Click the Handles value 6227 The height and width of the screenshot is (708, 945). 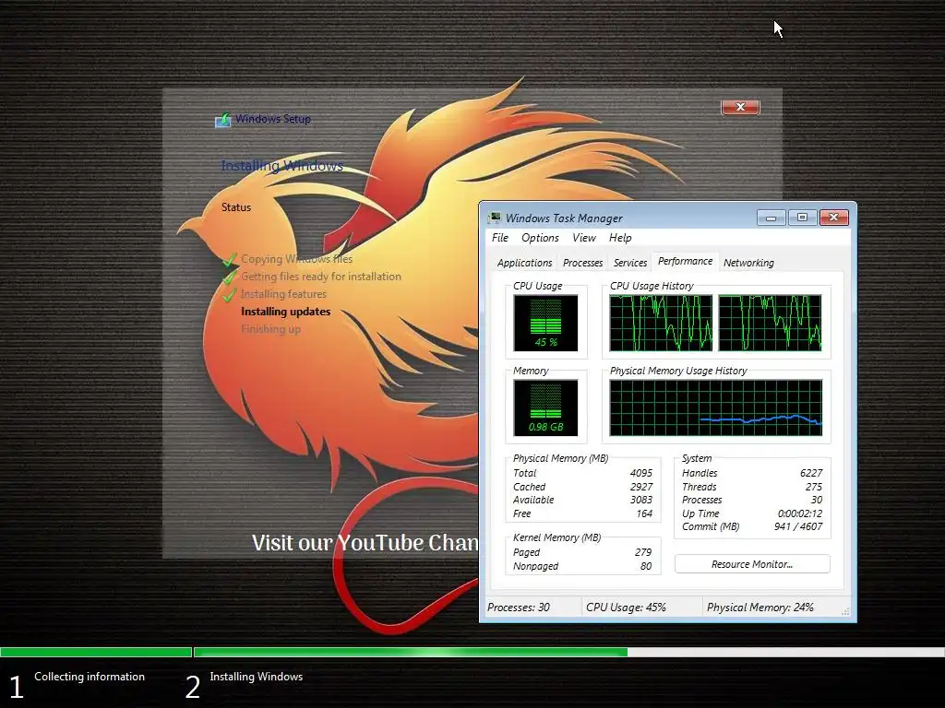point(811,473)
